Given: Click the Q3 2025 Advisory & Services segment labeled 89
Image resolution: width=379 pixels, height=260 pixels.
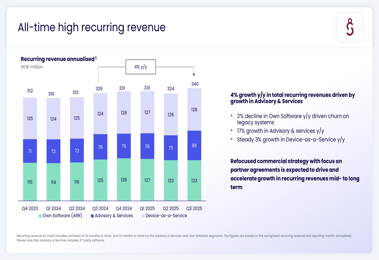Looking at the screenshot, I should pyautogui.click(x=194, y=145).
